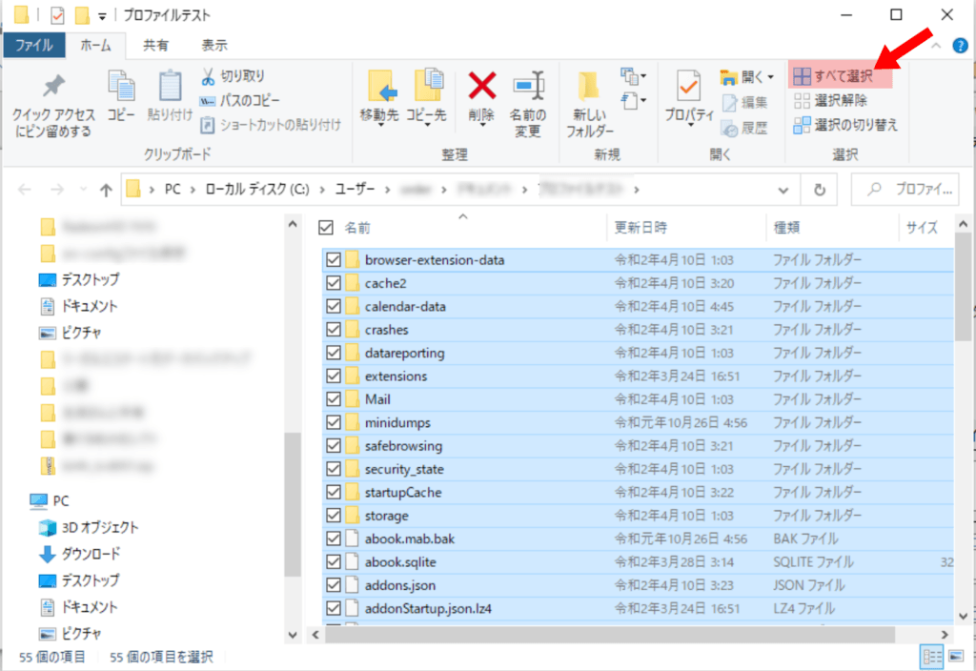976x671 pixels.
Task: Click the blue Help question mark icon
Action: (959, 45)
